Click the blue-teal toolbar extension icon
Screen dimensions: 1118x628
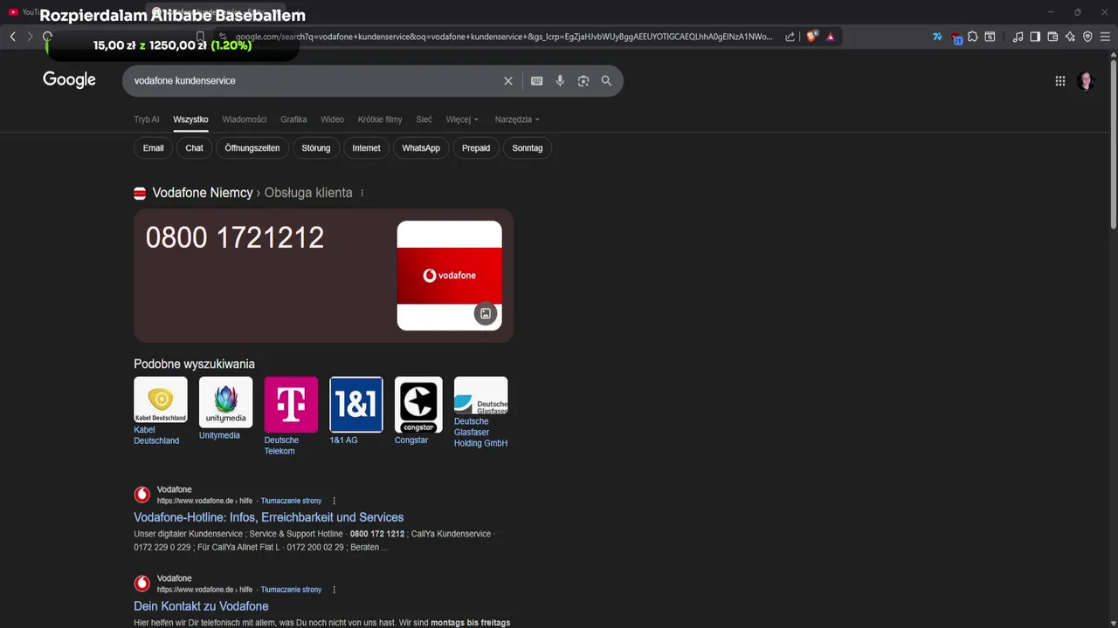point(937,37)
